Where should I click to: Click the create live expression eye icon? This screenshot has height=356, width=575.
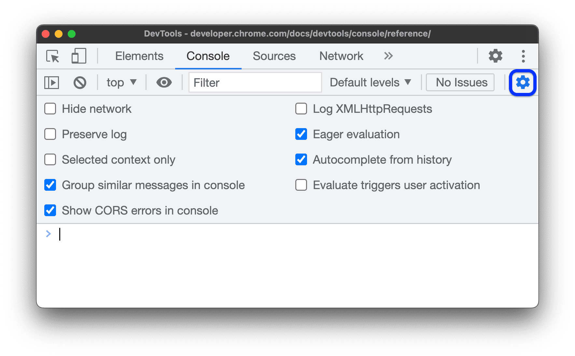164,82
